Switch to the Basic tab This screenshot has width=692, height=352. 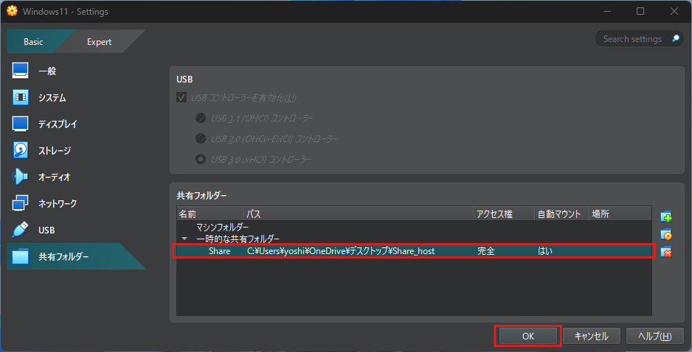click(x=33, y=42)
